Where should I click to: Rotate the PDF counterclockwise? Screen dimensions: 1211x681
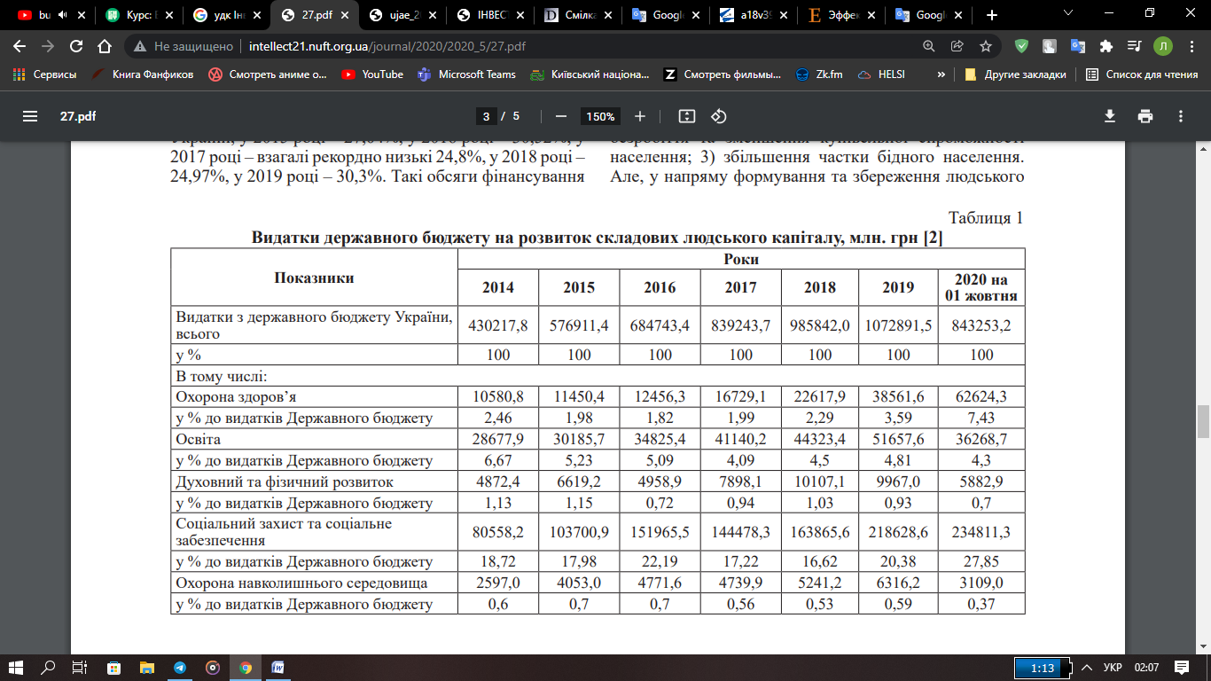coord(719,116)
